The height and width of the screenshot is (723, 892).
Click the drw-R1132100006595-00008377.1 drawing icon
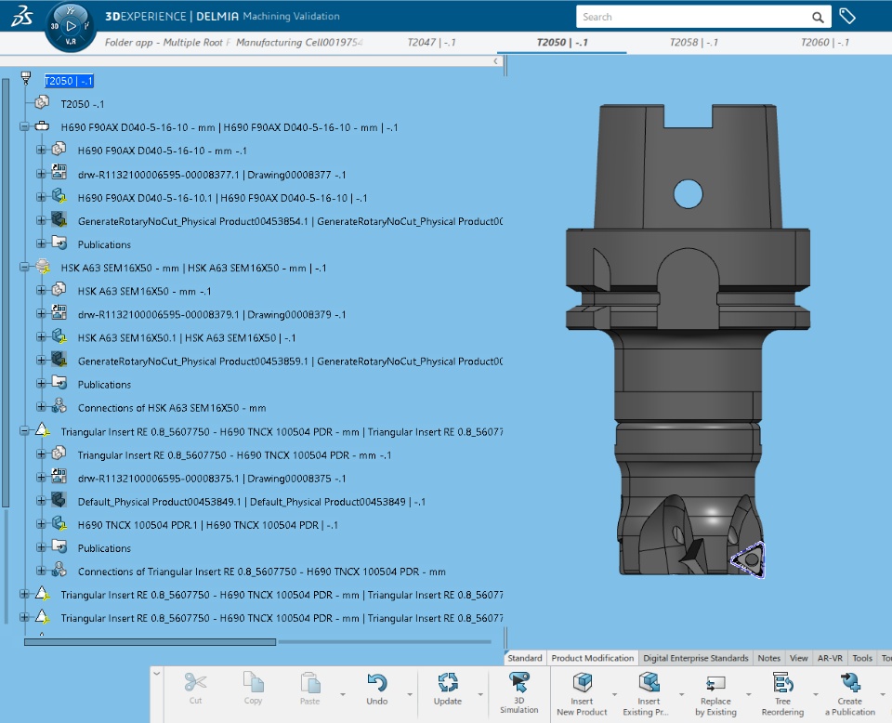pyautogui.click(x=59, y=173)
